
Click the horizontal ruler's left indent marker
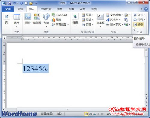(x=22, y=39)
